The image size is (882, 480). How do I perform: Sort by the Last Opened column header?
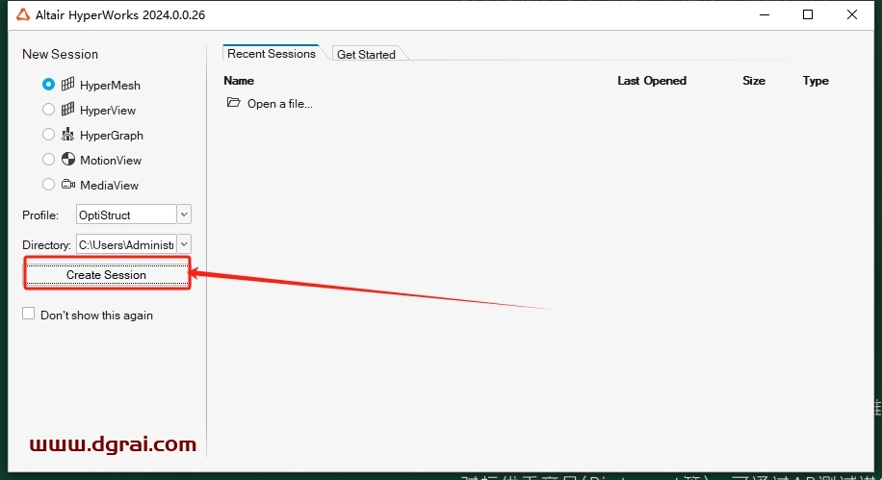[x=652, y=81]
